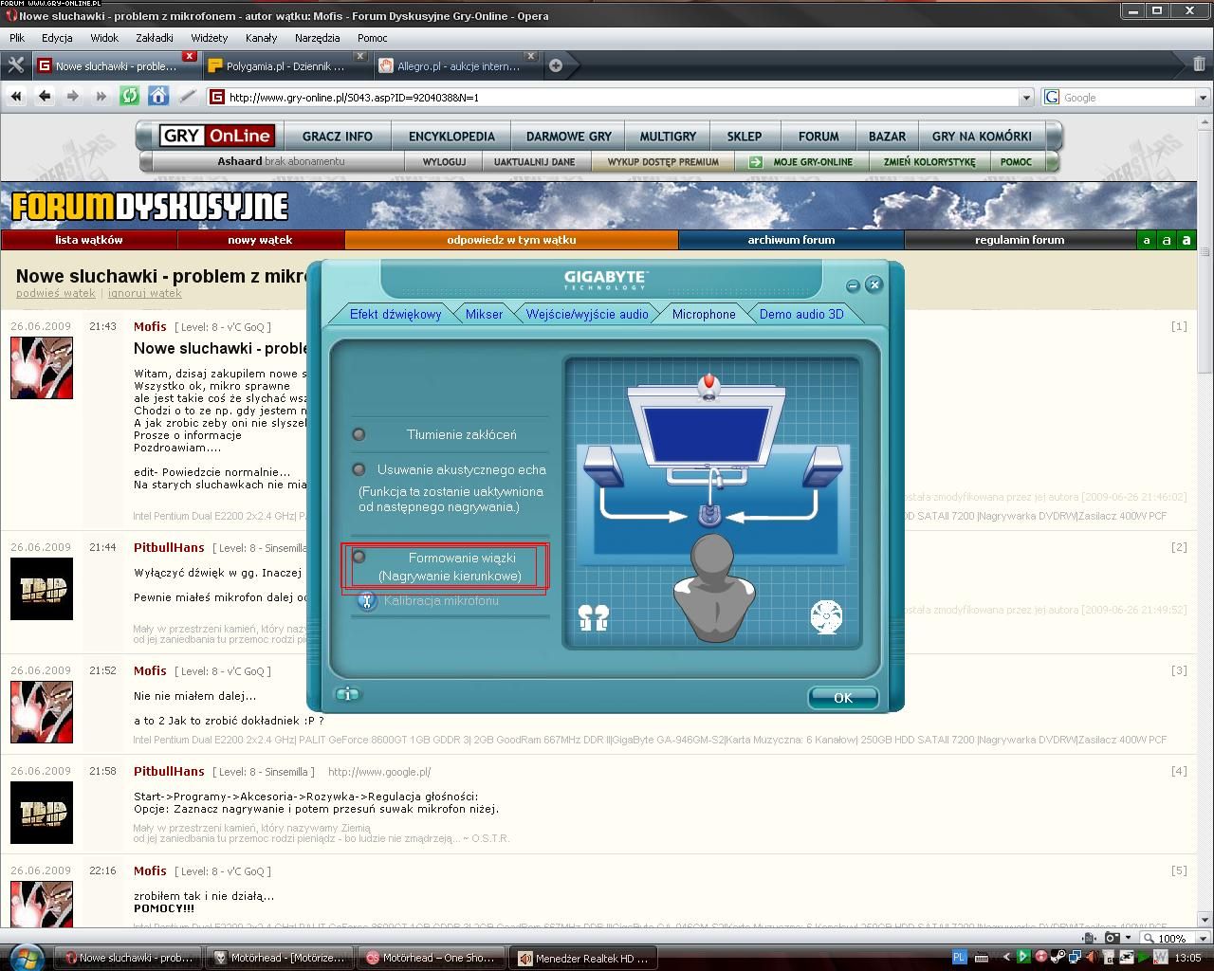This screenshot has width=1214, height=971.
Task: Click the info icon in Gigabyte dialog
Action: 347,694
